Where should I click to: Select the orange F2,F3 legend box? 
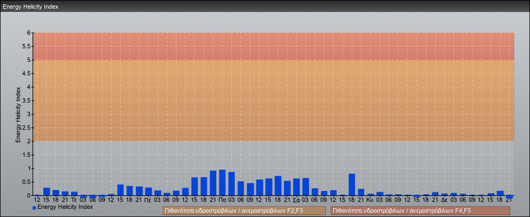click(x=244, y=210)
